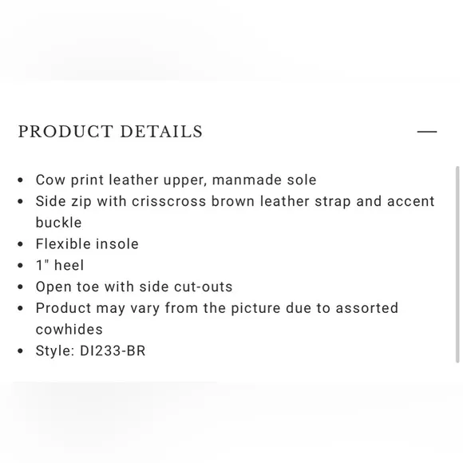The height and width of the screenshot is (463, 463).
Task: Click the product details vertical scrollbar
Action: [x=457, y=264]
